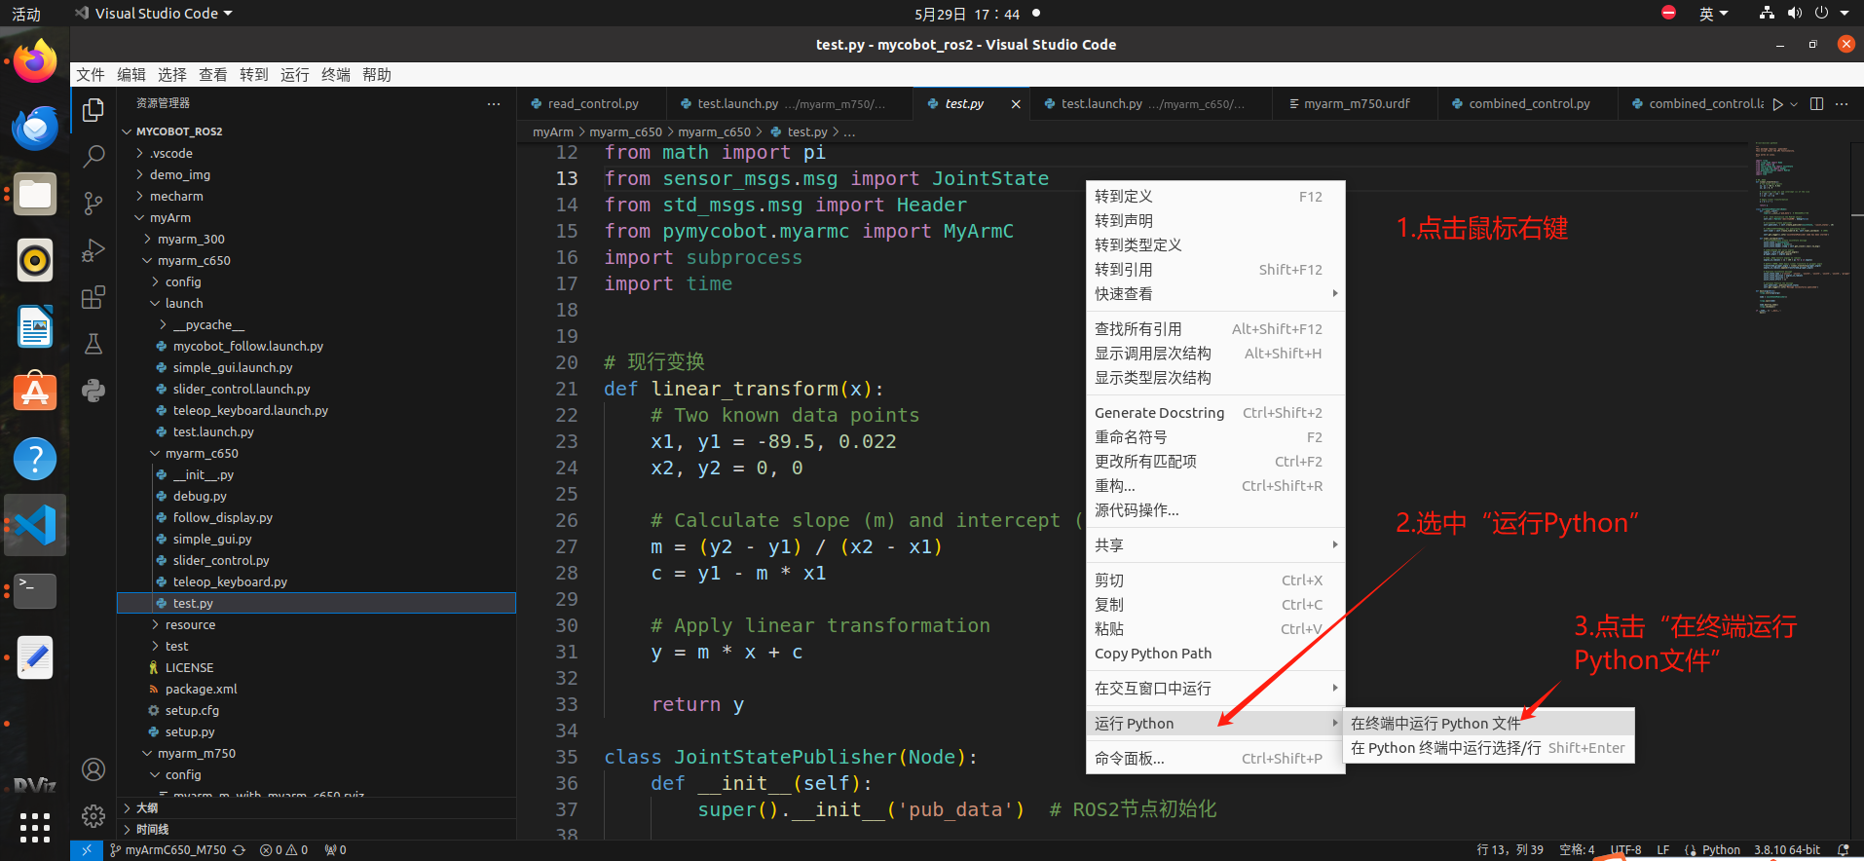Screen dimensions: 1864x861
Task: Open the Source Control view
Action: coord(93,203)
